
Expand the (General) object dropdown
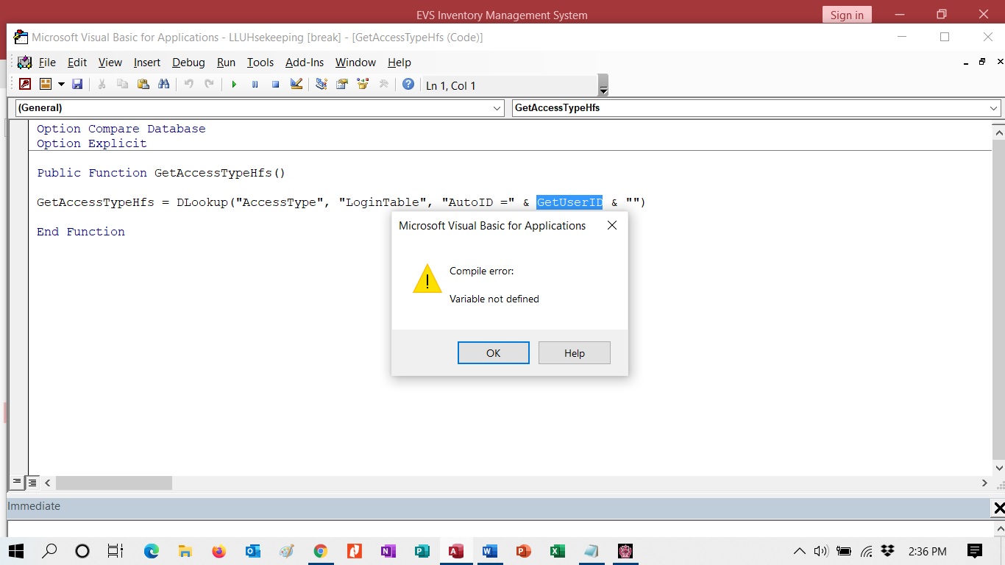pyautogui.click(x=497, y=108)
